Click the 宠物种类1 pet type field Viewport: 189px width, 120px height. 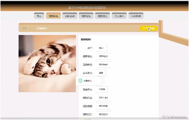pyautogui.click(x=103, y=65)
